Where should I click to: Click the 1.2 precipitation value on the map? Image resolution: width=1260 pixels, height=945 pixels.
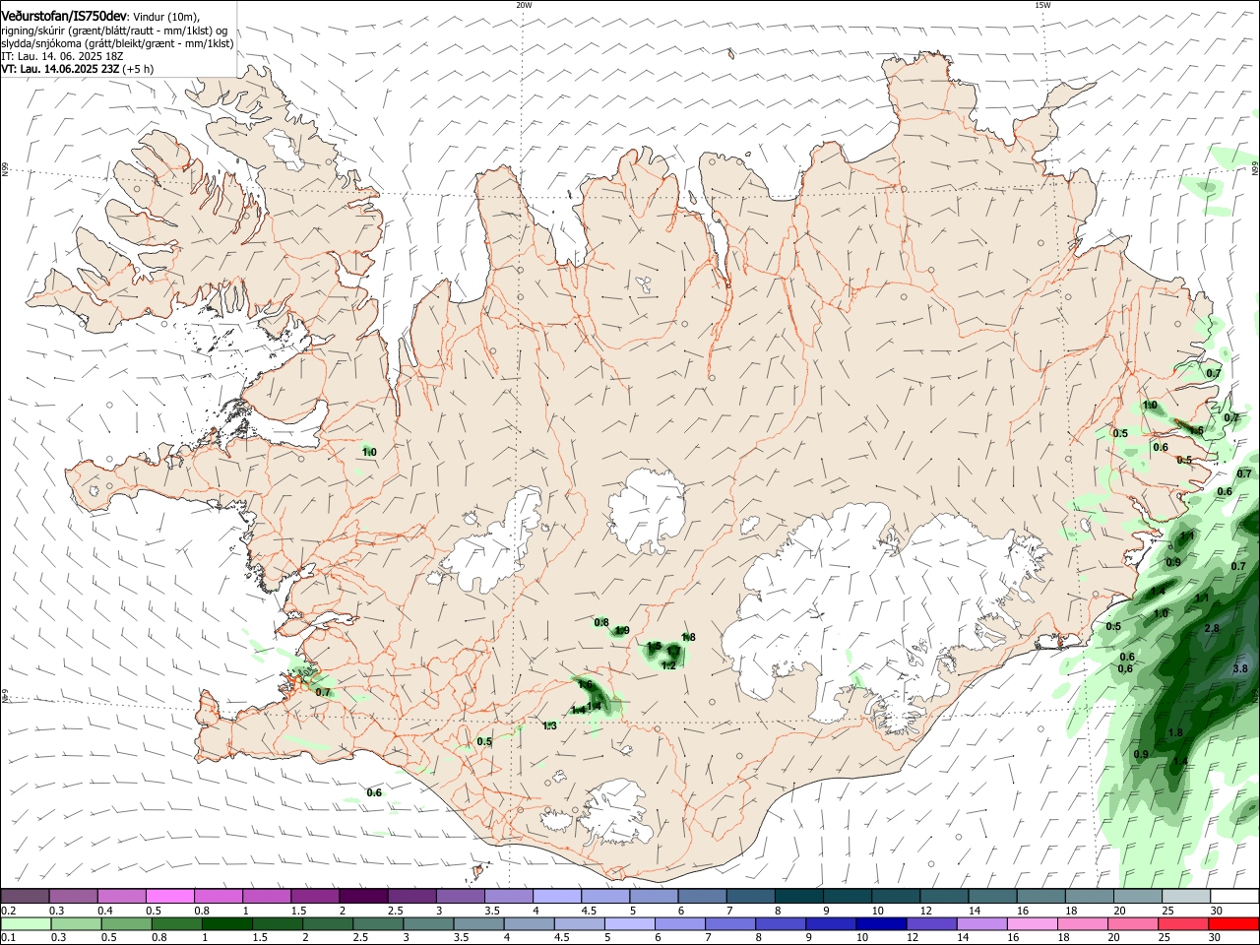point(668,665)
